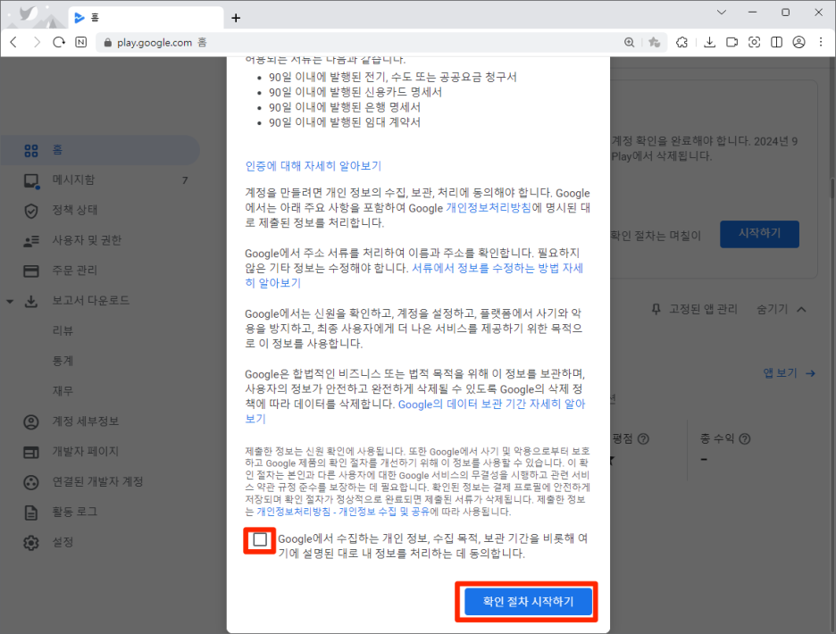Screen dimensions: 836x634
Task: Open browser downloads icon
Action: tap(710, 42)
